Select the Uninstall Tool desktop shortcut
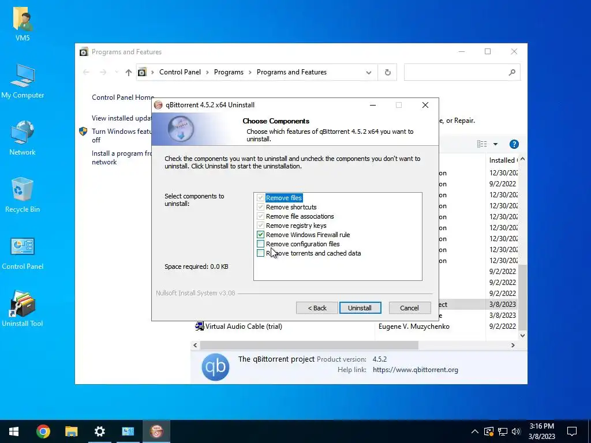The height and width of the screenshot is (443, 591). [23, 309]
